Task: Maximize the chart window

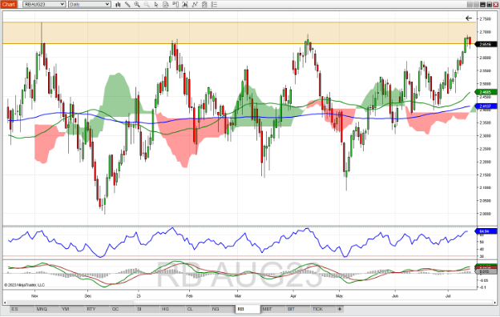Action: tap(489, 5)
